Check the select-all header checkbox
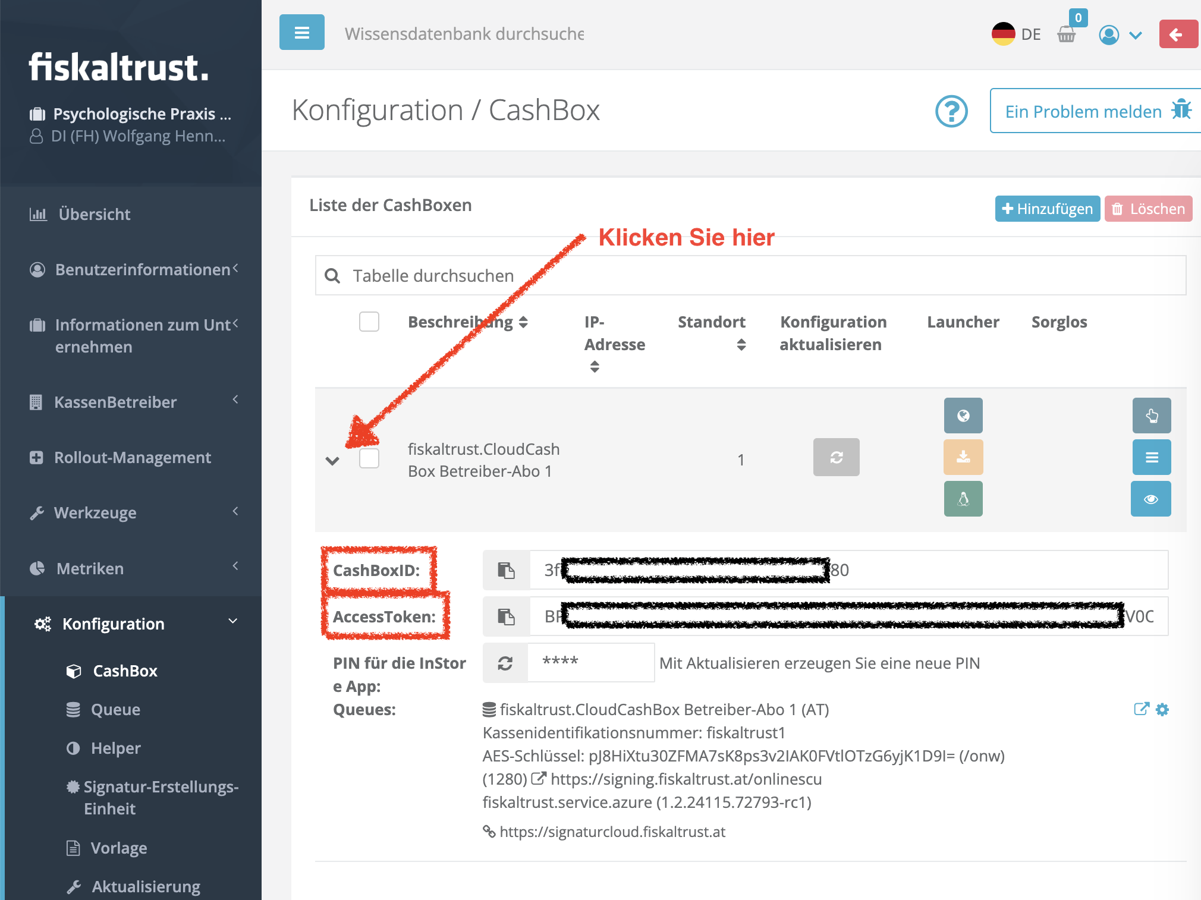This screenshot has height=900, width=1201. pyautogui.click(x=369, y=322)
